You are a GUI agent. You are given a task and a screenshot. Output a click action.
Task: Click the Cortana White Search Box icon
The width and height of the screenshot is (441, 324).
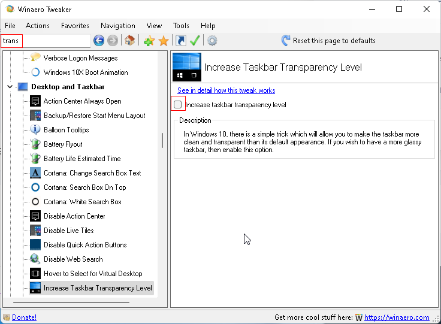(35, 201)
